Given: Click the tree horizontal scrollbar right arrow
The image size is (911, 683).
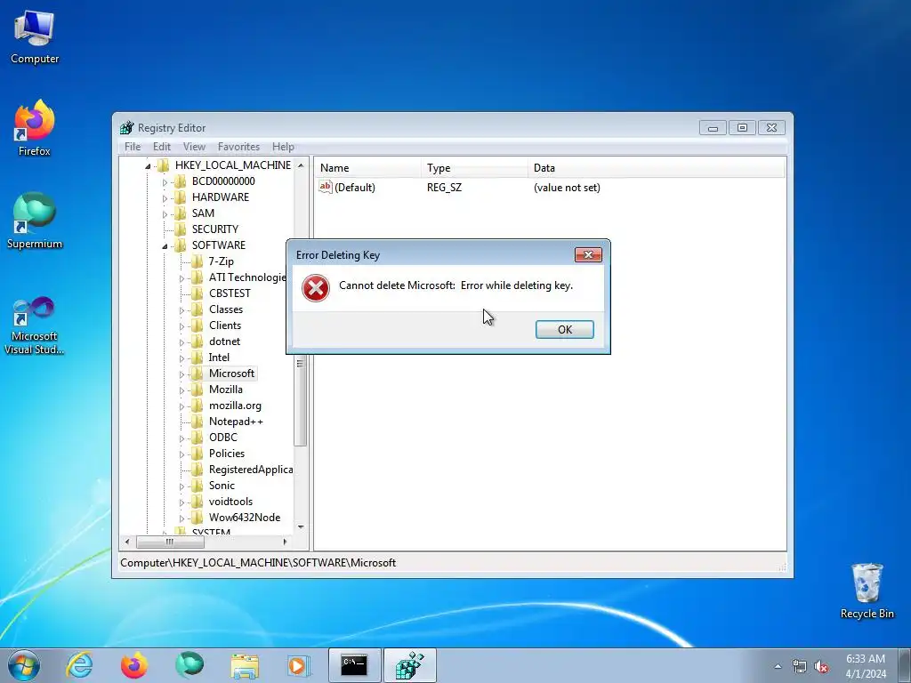Looking at the screenshot, I should (285, 542).
